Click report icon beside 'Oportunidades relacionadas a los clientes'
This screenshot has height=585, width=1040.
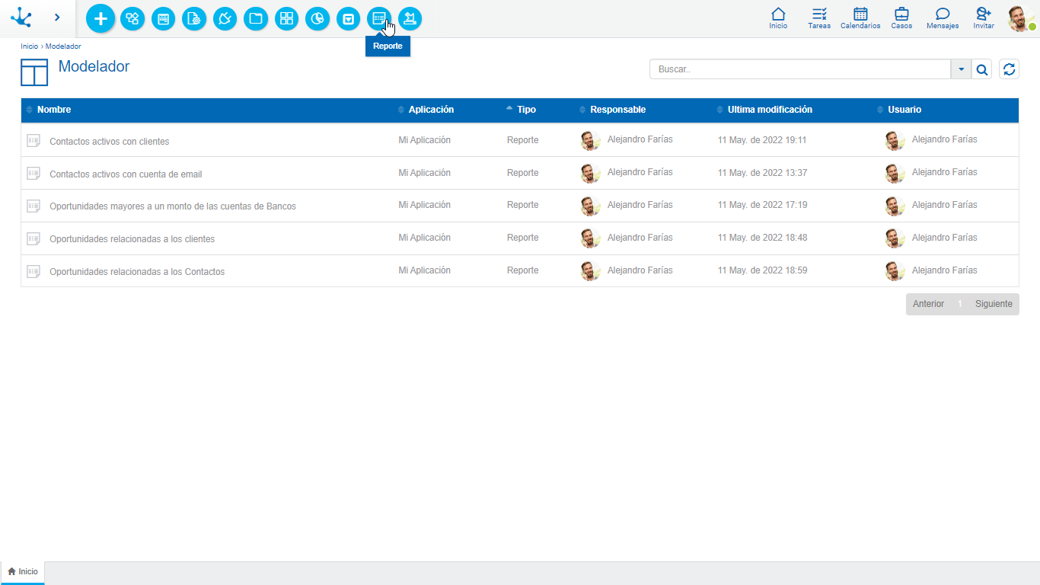click(x=33, y=238)
